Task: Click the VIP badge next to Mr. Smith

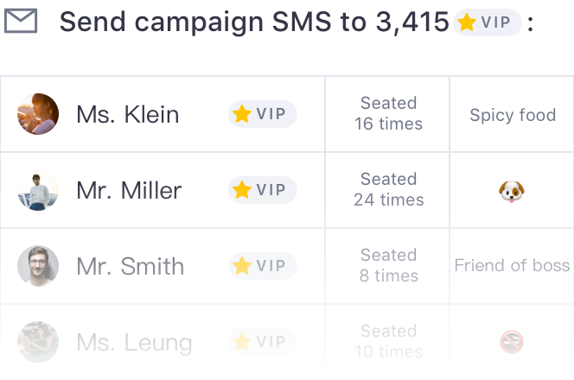Action: (263, 266)
